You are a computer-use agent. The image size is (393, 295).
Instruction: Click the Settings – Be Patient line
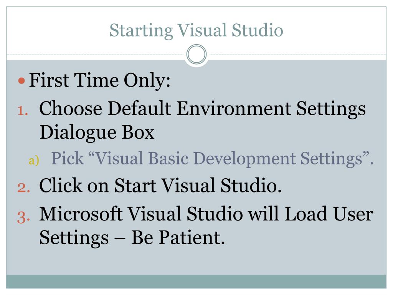tap(132, 237)
